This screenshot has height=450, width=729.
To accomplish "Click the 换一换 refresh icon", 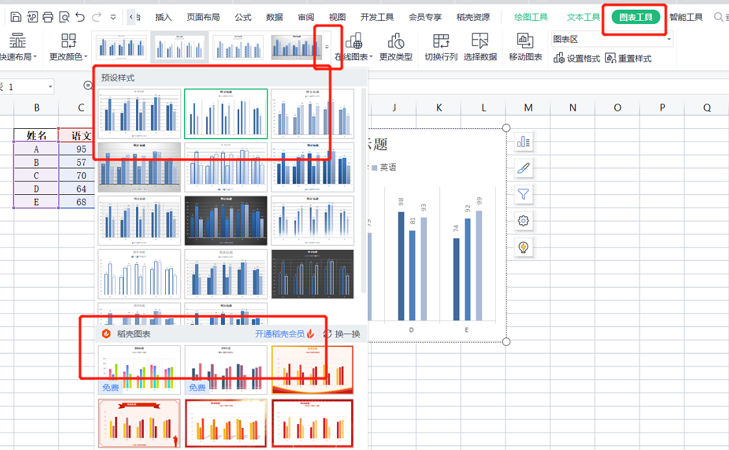I will pos(327,333).
